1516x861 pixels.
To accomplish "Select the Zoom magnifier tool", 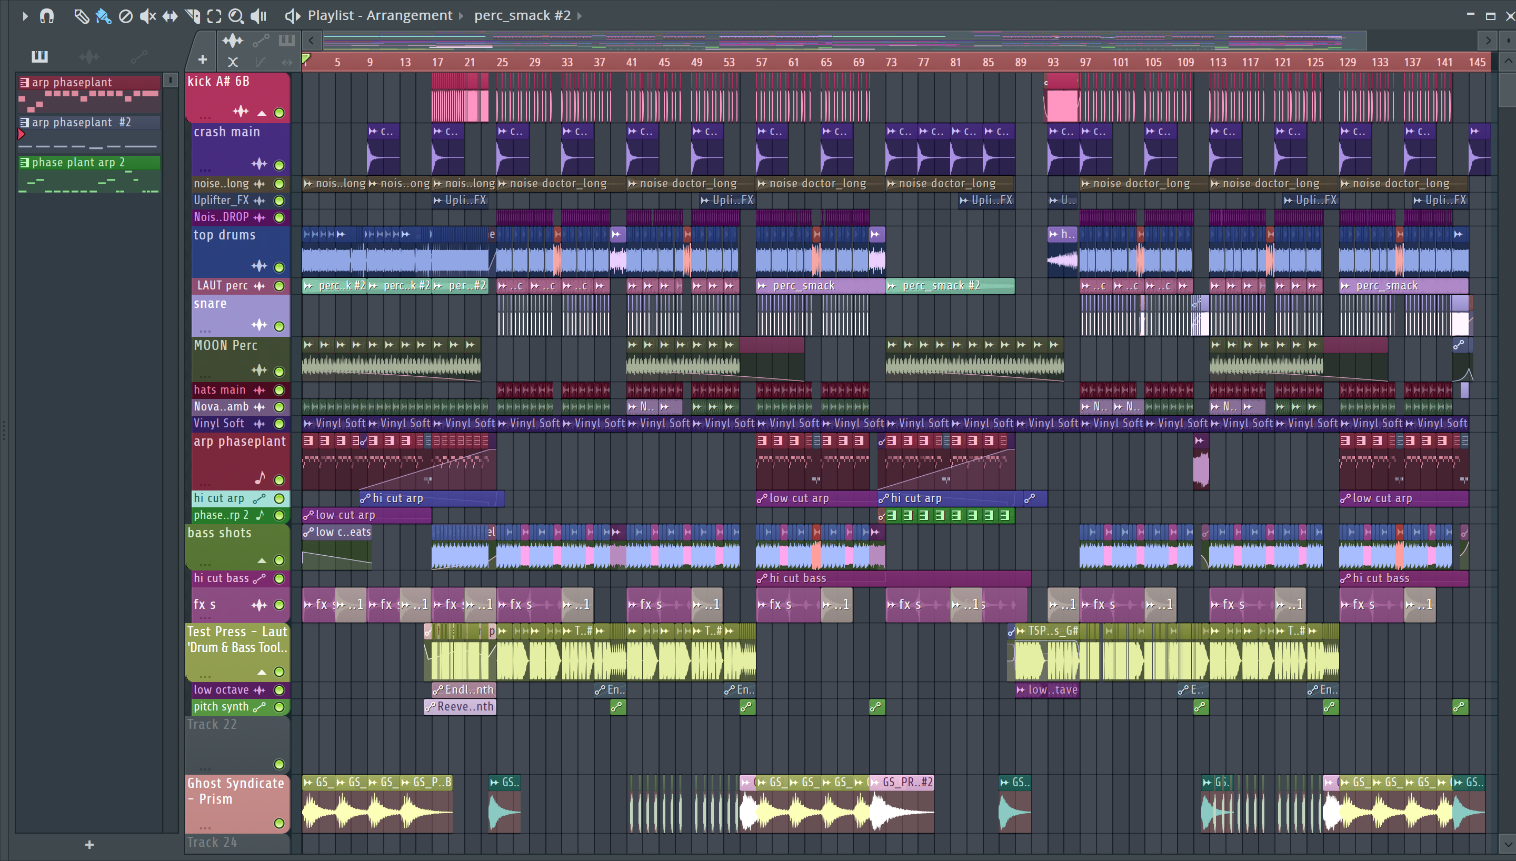I will pyautogui.click(x=236, y=16).
